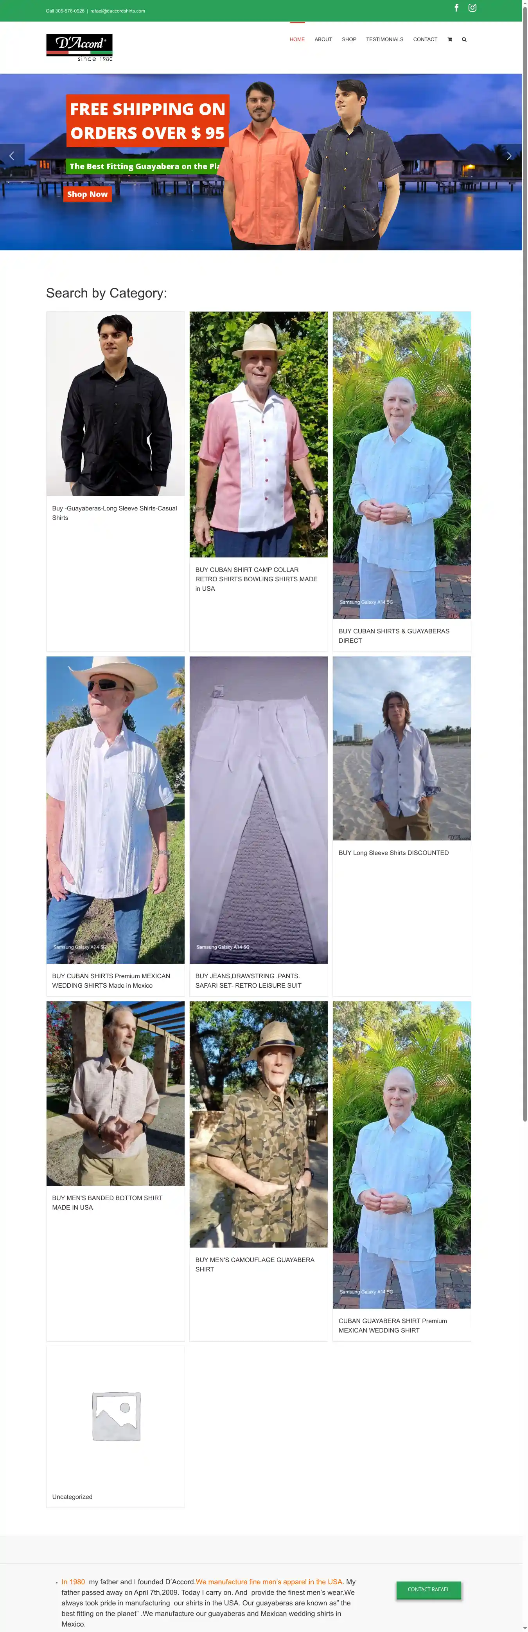The height and width of the screenshot is (1632, 528).
Task: Open the CONTACT menu item
Action: click(x=426, y=39)
